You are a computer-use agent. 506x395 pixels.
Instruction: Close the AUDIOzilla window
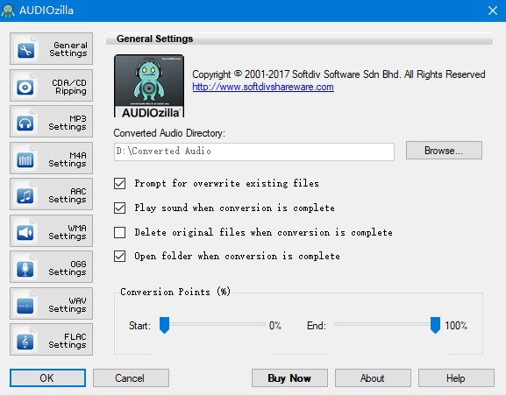click(x=493, y=11)
